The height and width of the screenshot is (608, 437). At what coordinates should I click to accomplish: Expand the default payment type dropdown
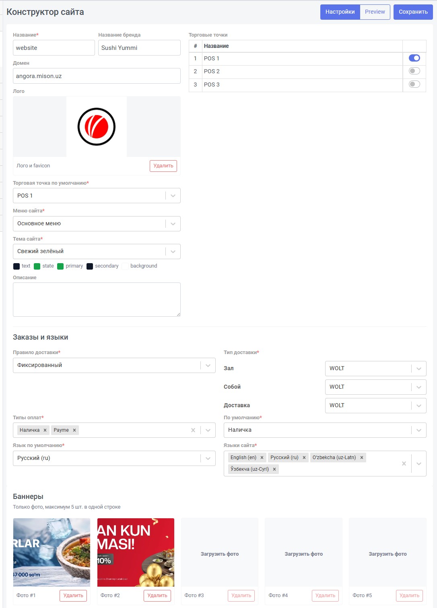tap(325, 430)
